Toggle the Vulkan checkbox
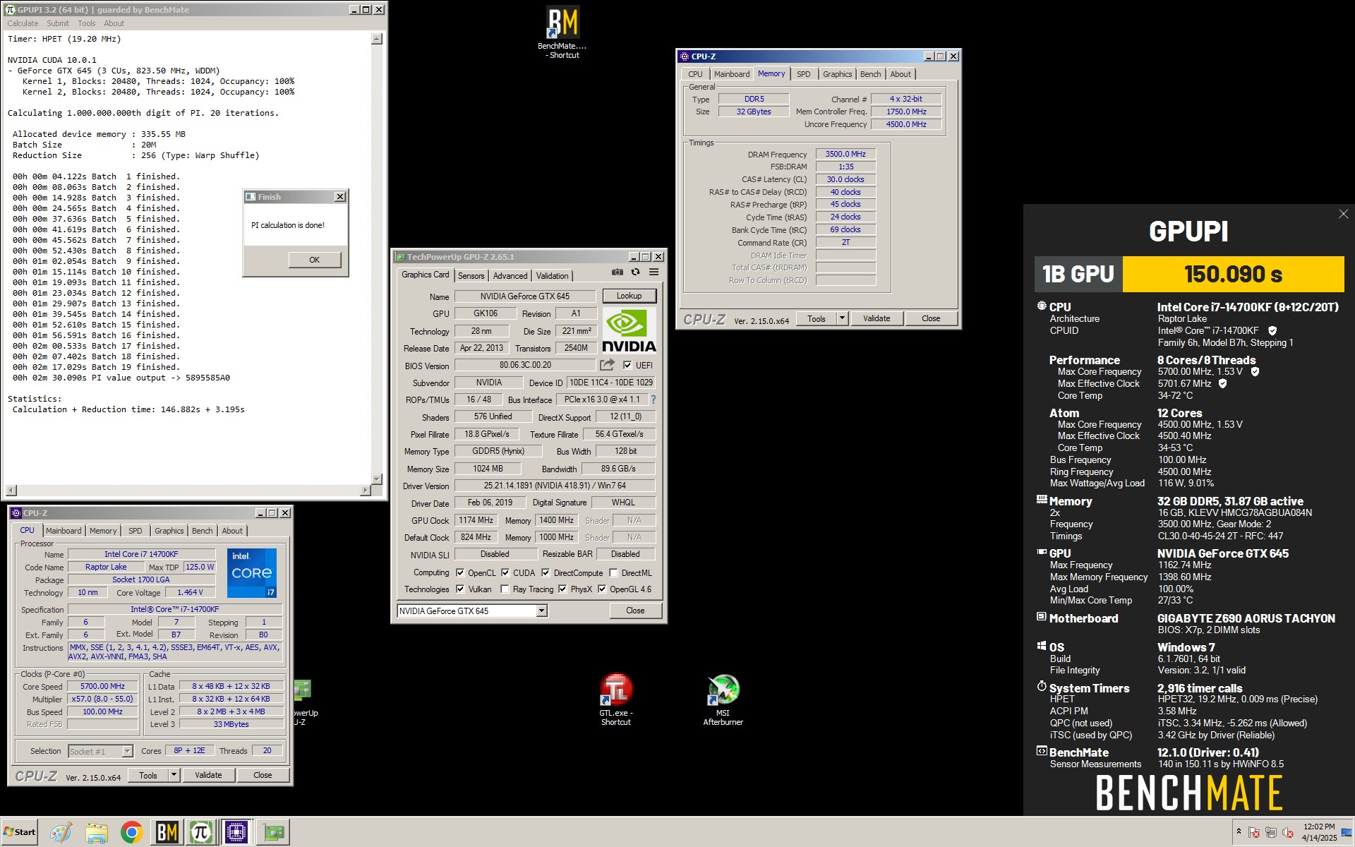 (460, 589)
